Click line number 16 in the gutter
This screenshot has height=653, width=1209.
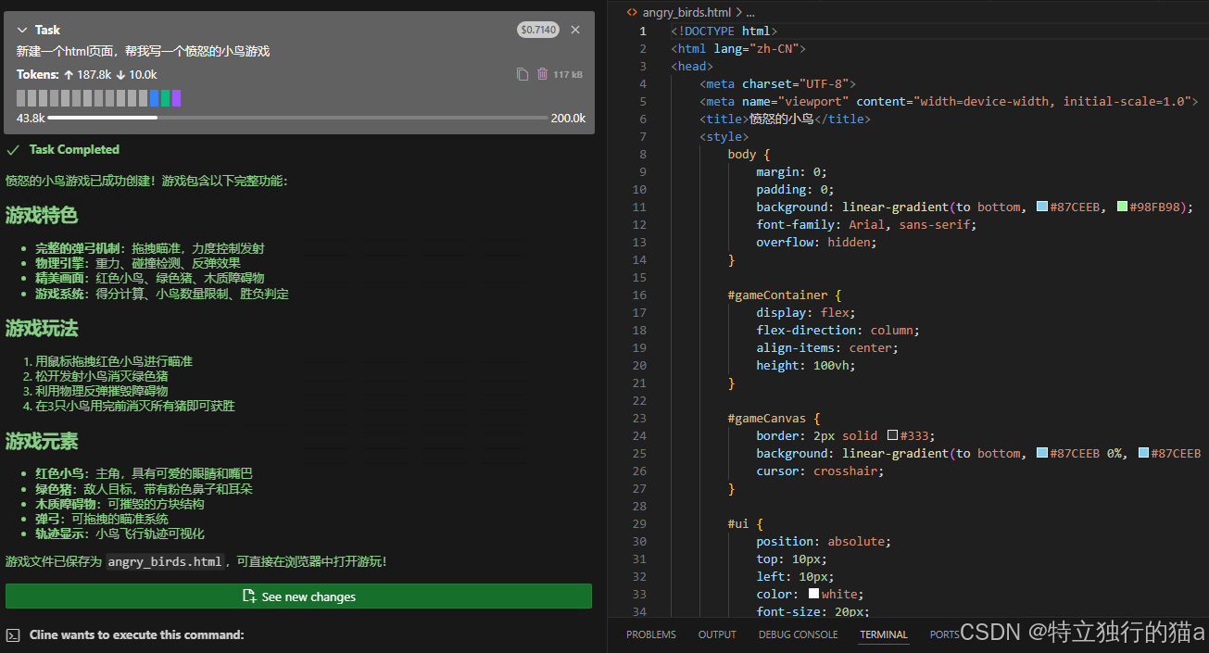tap(639, 295)
